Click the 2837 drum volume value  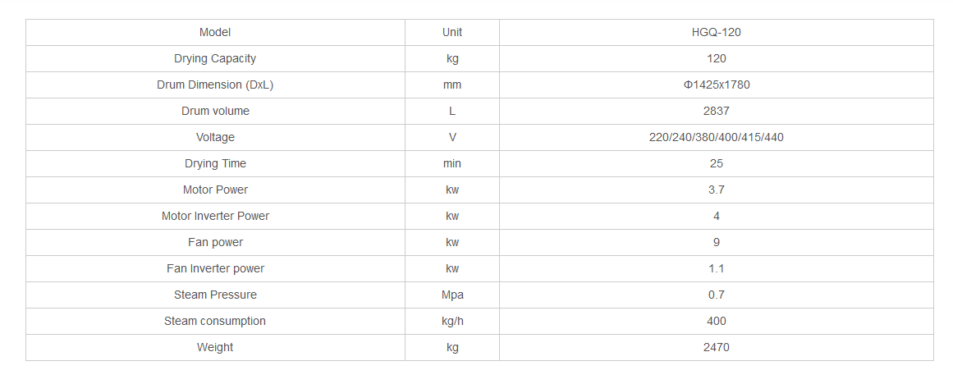[716, 111]
